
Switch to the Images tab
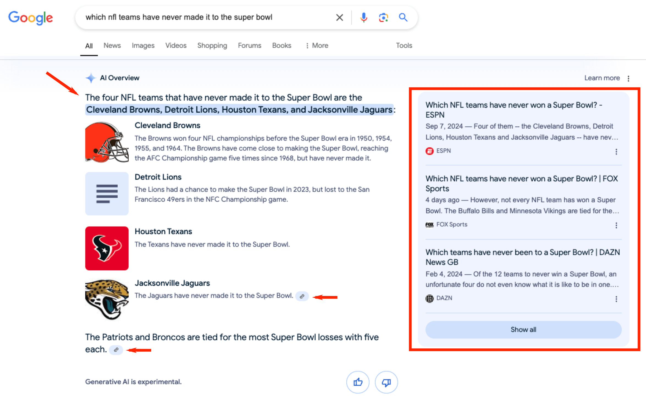click(x=143, y=45)
